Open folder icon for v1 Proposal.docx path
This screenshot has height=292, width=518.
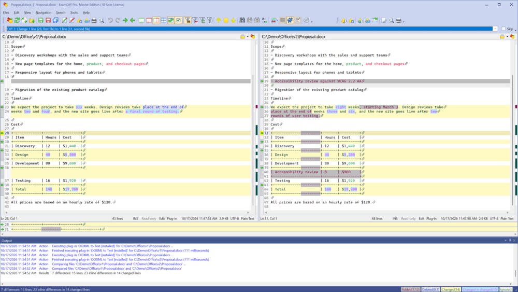tap(243, 37)
